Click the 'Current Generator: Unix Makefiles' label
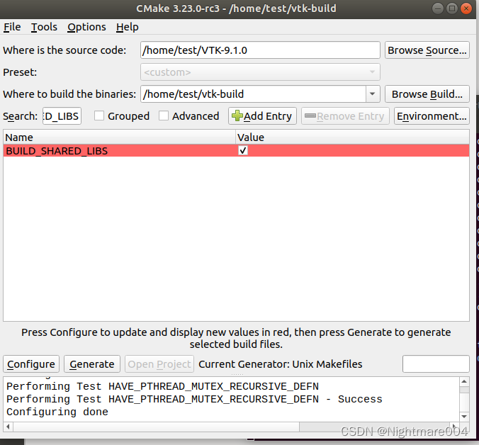 tap(281, 364)
